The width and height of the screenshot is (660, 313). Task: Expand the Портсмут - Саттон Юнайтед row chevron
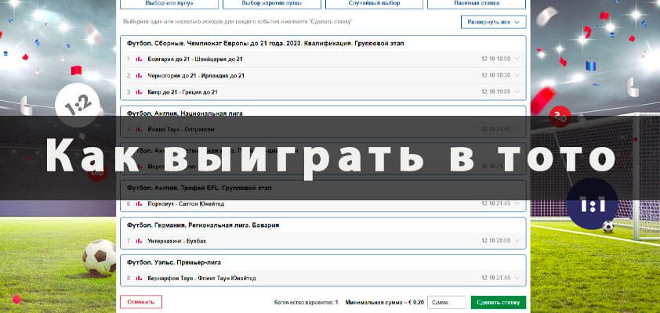pos(517,203)
